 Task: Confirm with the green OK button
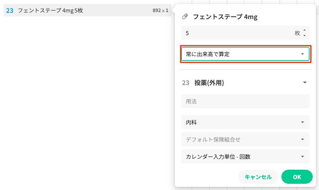point(297,177)
